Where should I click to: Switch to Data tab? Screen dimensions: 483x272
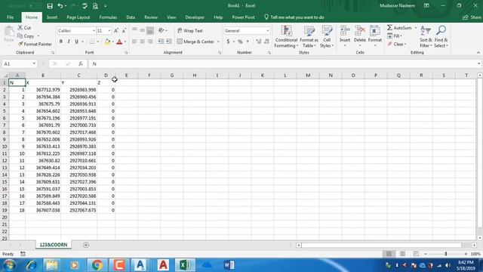131,17
